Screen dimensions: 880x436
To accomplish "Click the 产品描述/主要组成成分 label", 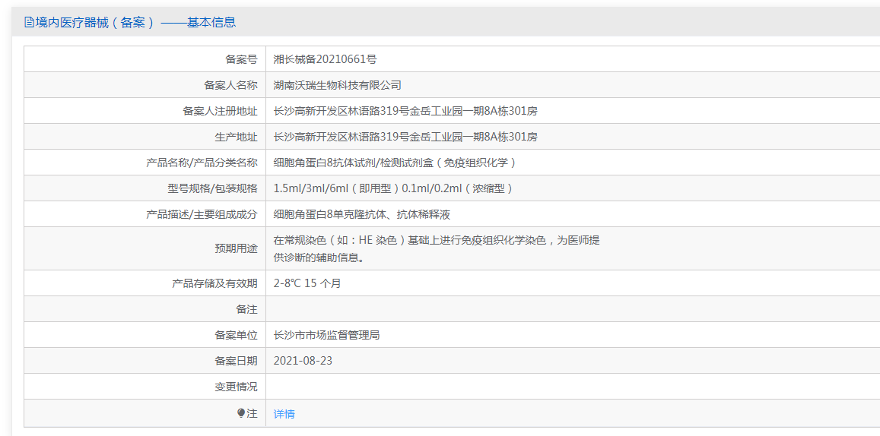I will point(202,214).
